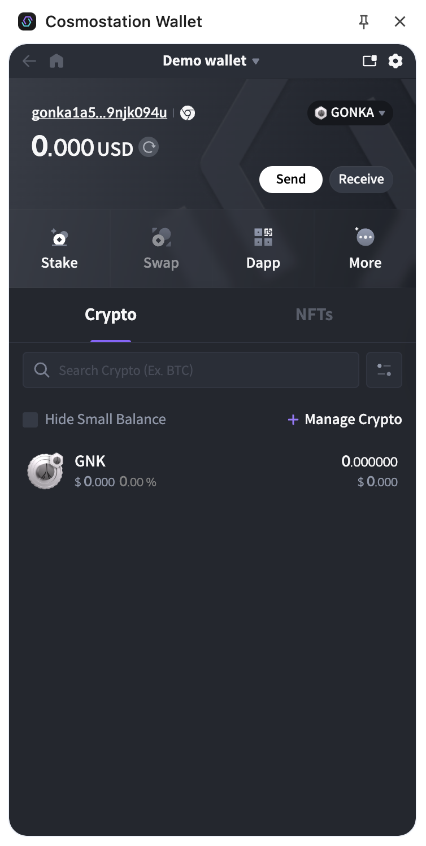Open the GONKA chain selector dropdown

(350, 113)
